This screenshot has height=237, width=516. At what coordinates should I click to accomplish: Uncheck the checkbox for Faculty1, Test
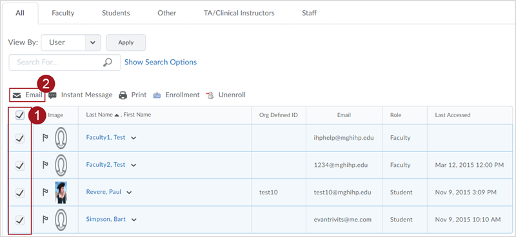(x=20, y=138)
